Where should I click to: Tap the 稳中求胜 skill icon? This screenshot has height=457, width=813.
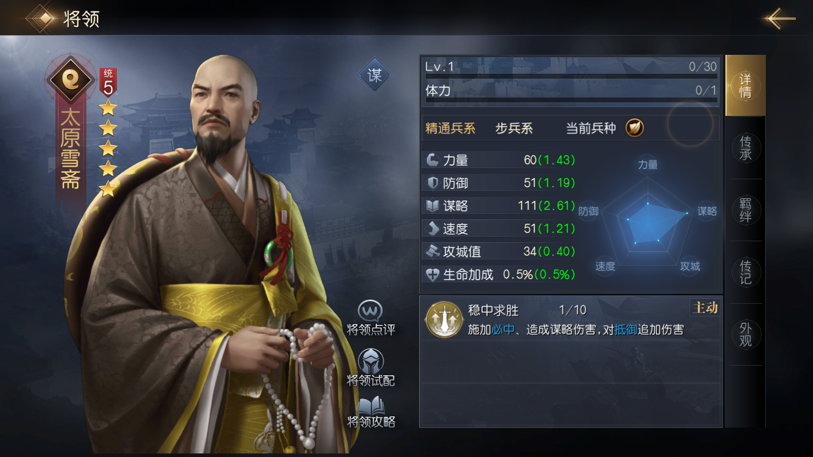444,319
